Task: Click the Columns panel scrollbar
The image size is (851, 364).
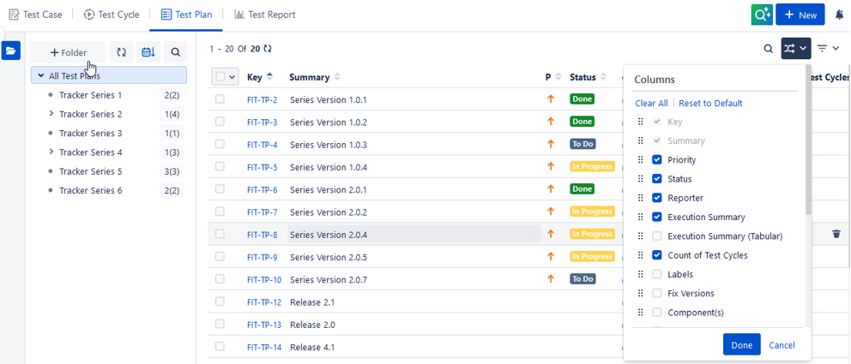Action: pos(808,142)
